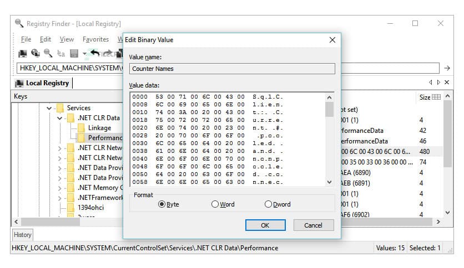Select the Performance key in tree
Image resolution: width=464 pixels, height=268 pixels.
[105, 138]
